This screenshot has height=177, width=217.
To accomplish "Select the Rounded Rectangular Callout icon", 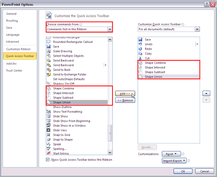I will click(49, 42).
